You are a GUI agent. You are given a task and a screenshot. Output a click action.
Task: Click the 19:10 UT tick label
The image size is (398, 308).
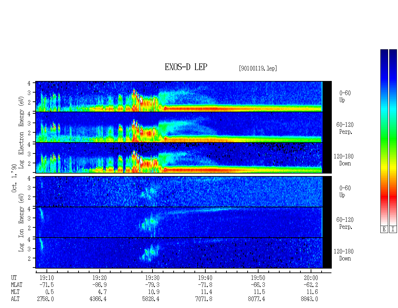click(46, 278)
